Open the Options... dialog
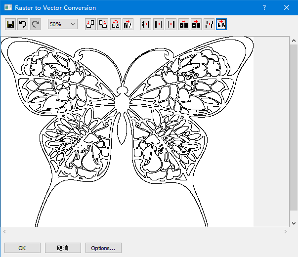298x257 pixels. tap(103, 248)
